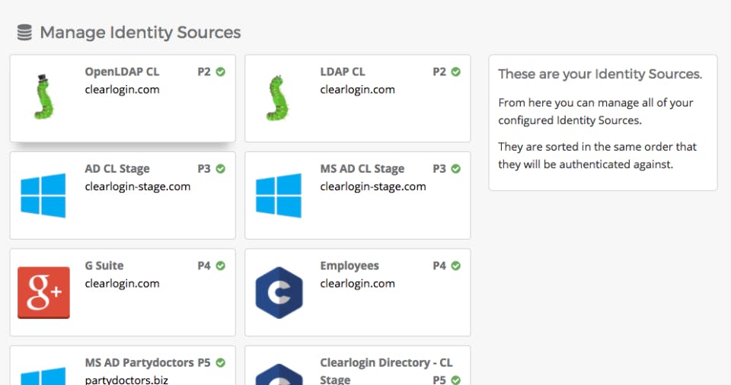This screenshot has width=731, height=385.
Task: Click the database icon beside Manage Identity Sources
Action: click(24, 33)
